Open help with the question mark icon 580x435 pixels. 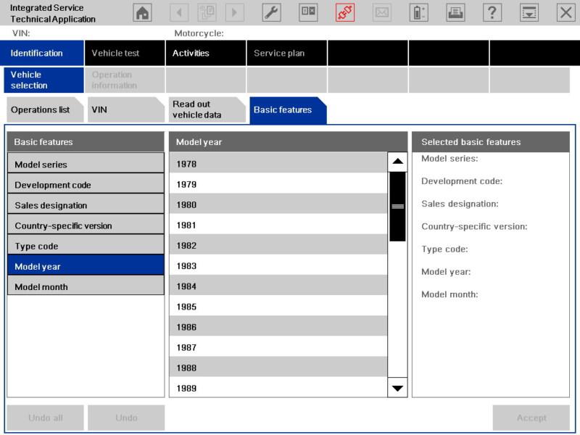pos(492,12)
